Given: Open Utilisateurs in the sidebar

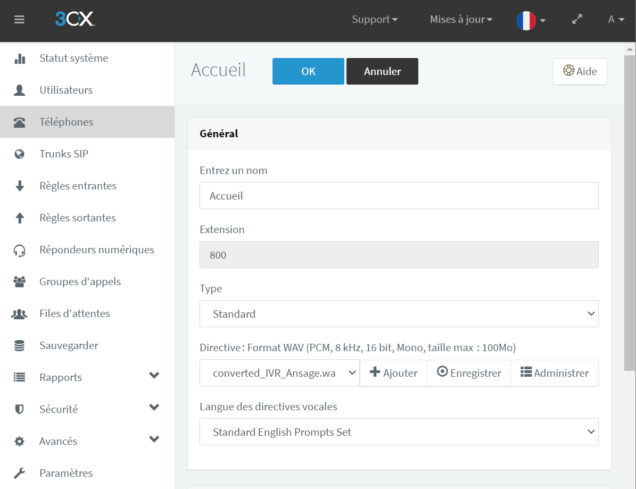Looking at the screenshot, I should pyautogui.click(x=87, y=90).
